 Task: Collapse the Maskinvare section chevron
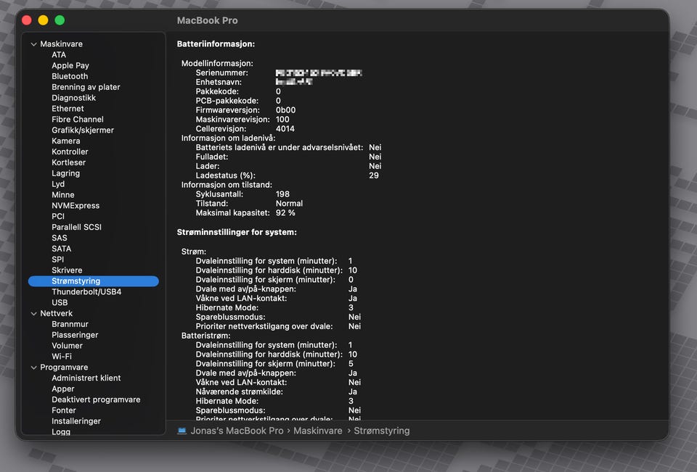[34, 44]
